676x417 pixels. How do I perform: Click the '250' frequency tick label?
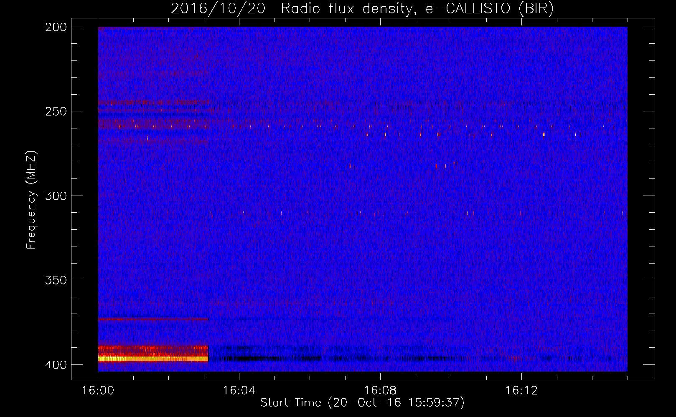pos(56,111)
